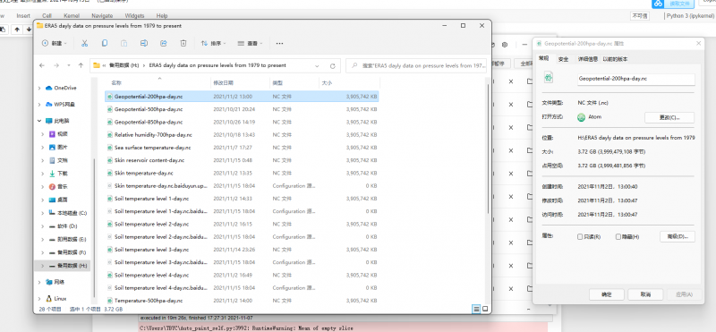Click the Delete trash icon in toolbar

[183, 43]
